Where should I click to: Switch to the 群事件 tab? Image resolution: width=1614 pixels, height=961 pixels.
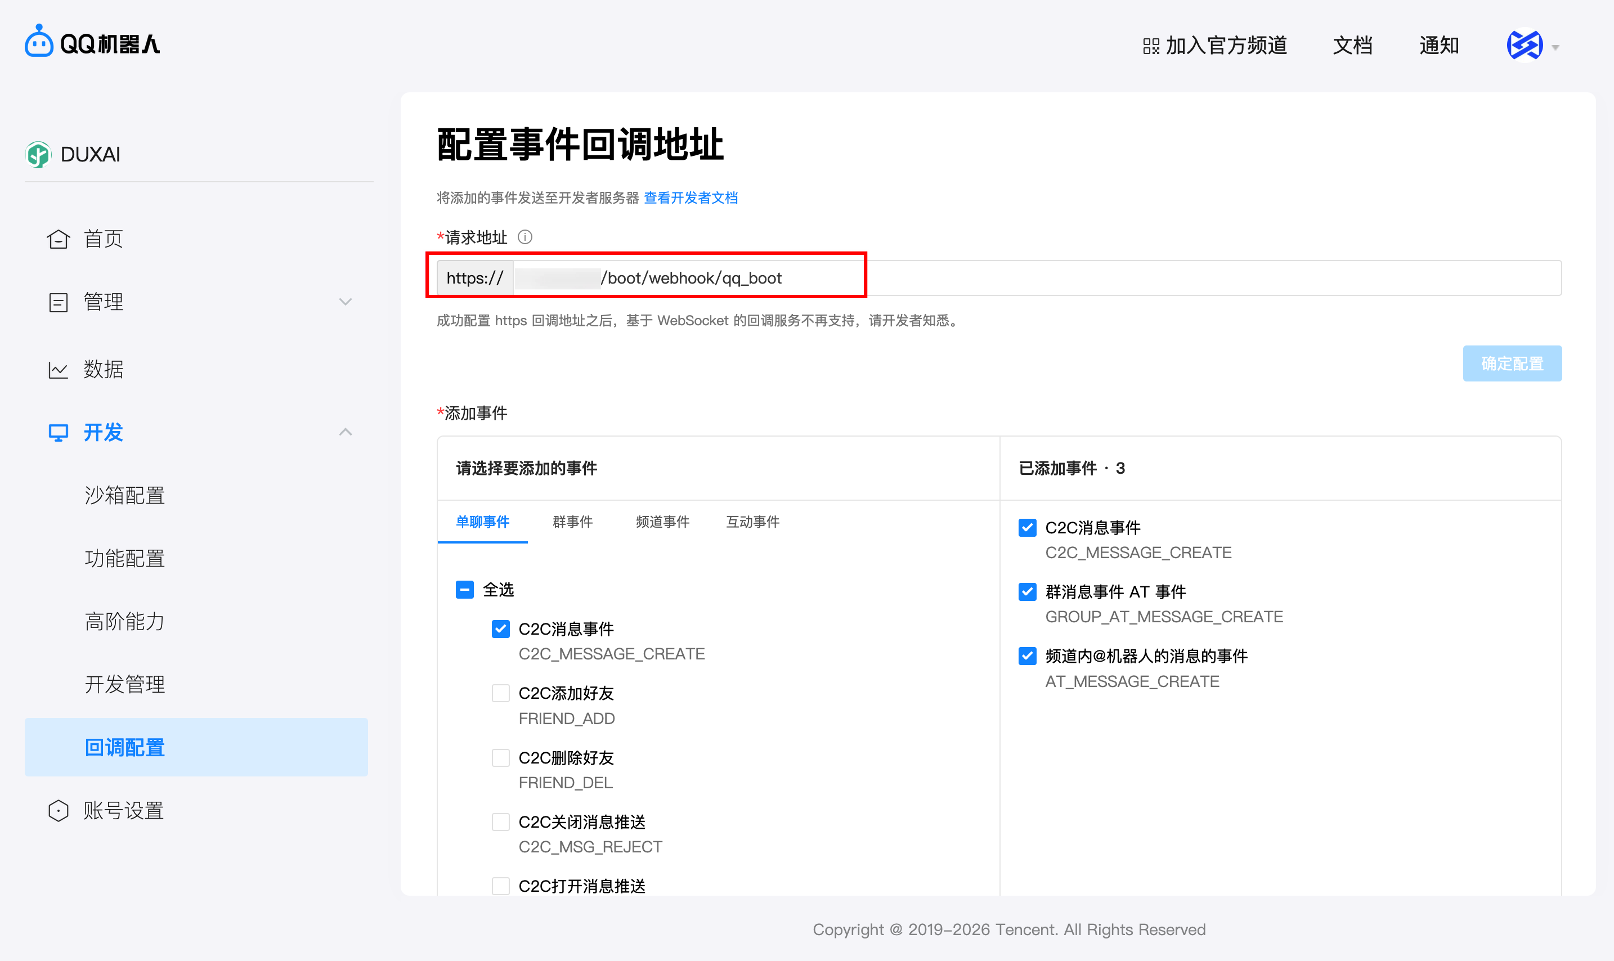(x=572, y=522)
